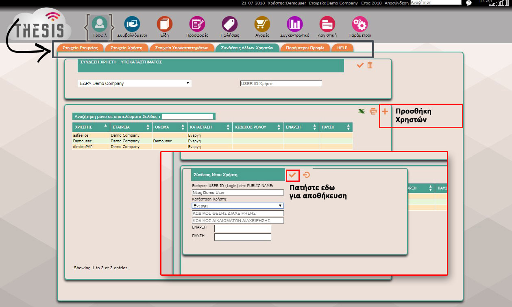Click the USER ID Χρήστη input field

tap(281, 83)
